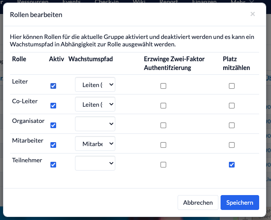The height and width of the screenshot is (220, 271).
Task: Toggle Aktiv checkbox for Mitarbeiter
Action: coord(53,145)
